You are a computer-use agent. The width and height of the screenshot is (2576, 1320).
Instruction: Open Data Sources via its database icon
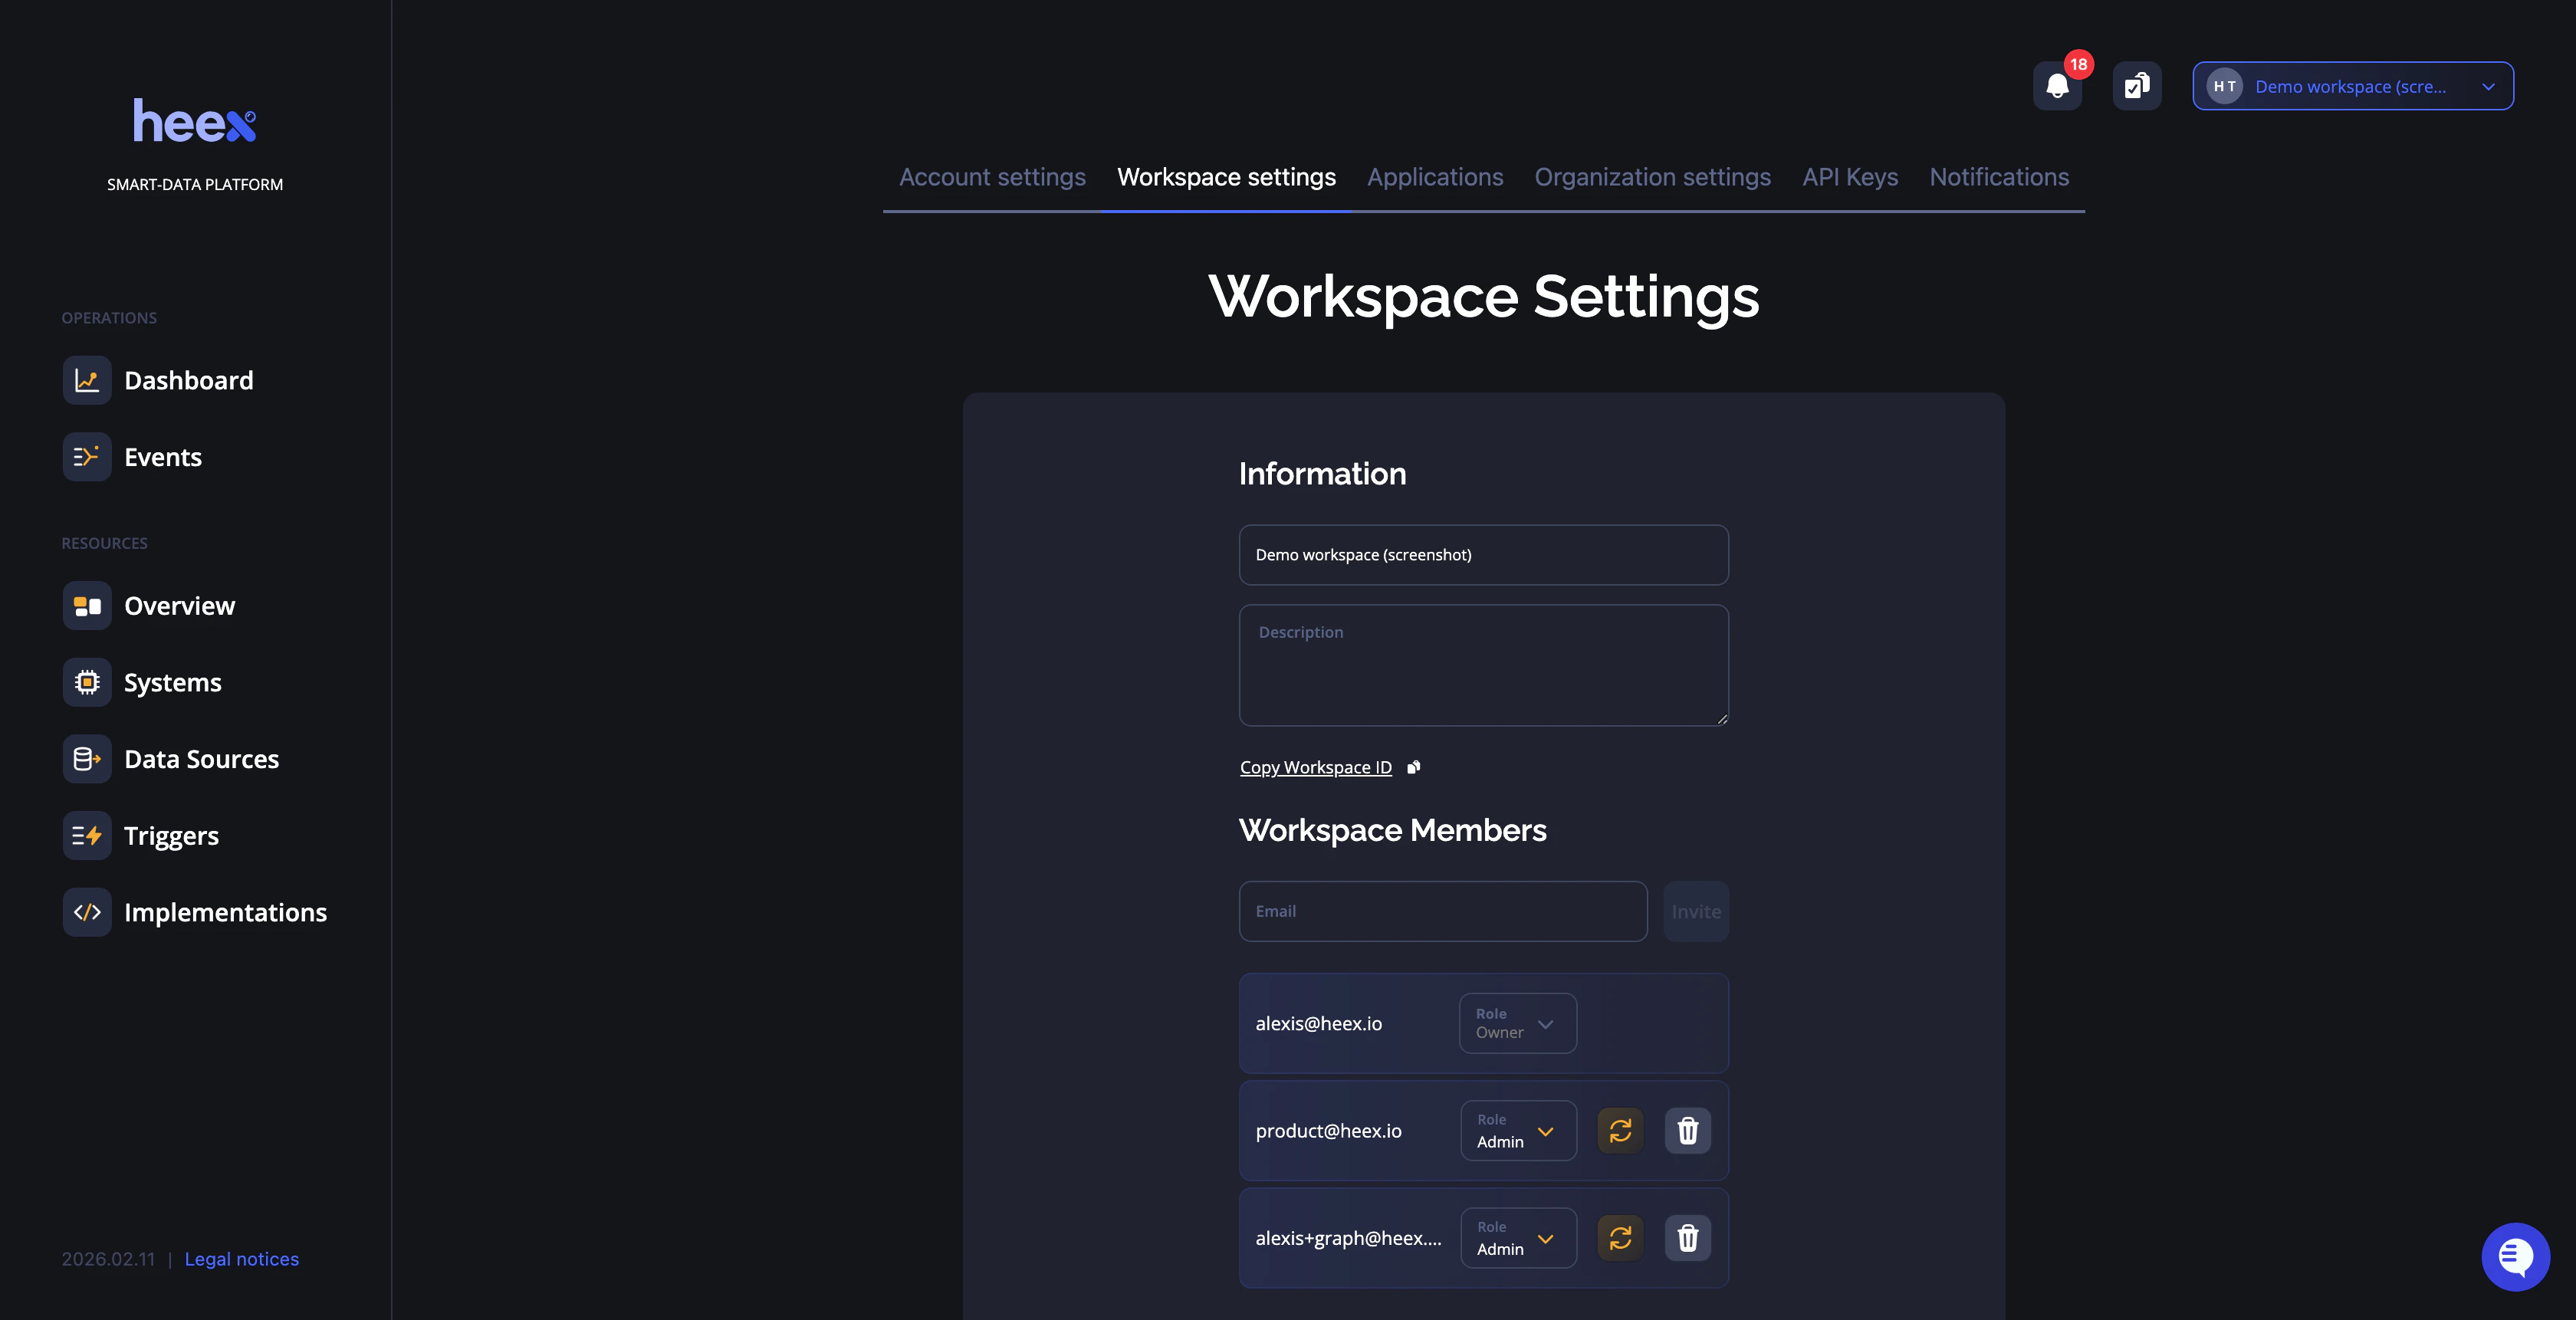[x=87, y=758]
